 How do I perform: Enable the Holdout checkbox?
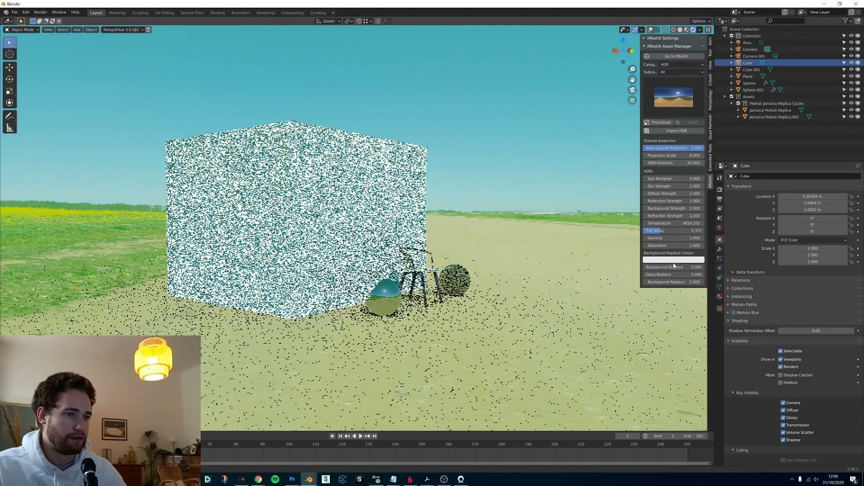coord(780,382)
